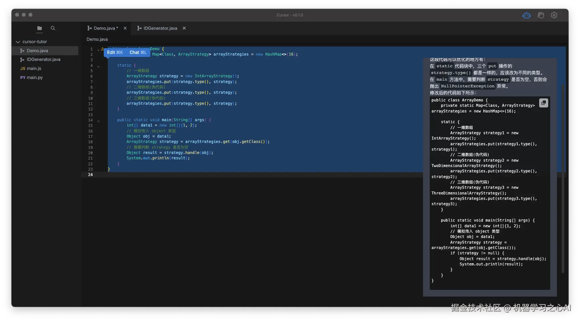Close the IDGenerator.java tab
580x321 pixels.
(184, 28)
